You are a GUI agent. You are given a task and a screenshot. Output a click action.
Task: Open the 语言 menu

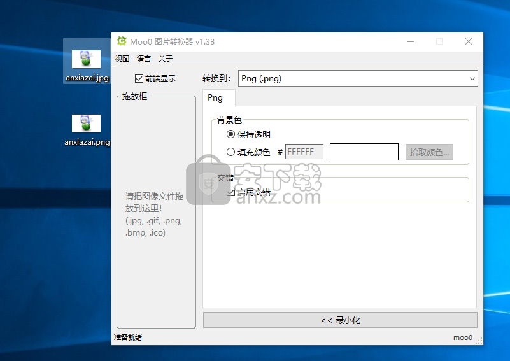coord(144,59)
